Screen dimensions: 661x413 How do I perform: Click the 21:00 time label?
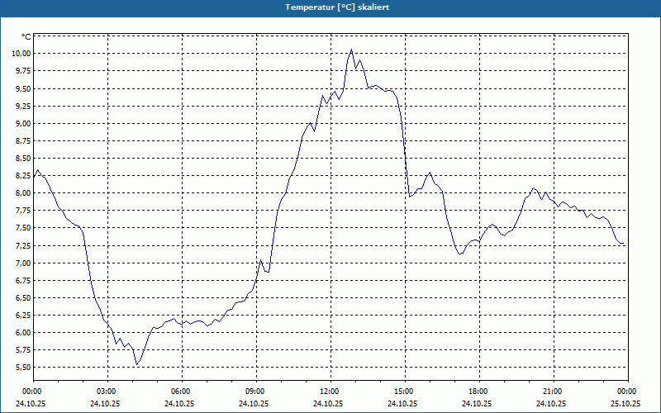(554, 392)
